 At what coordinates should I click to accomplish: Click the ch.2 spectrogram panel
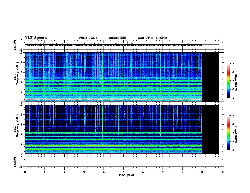point(122,129)
